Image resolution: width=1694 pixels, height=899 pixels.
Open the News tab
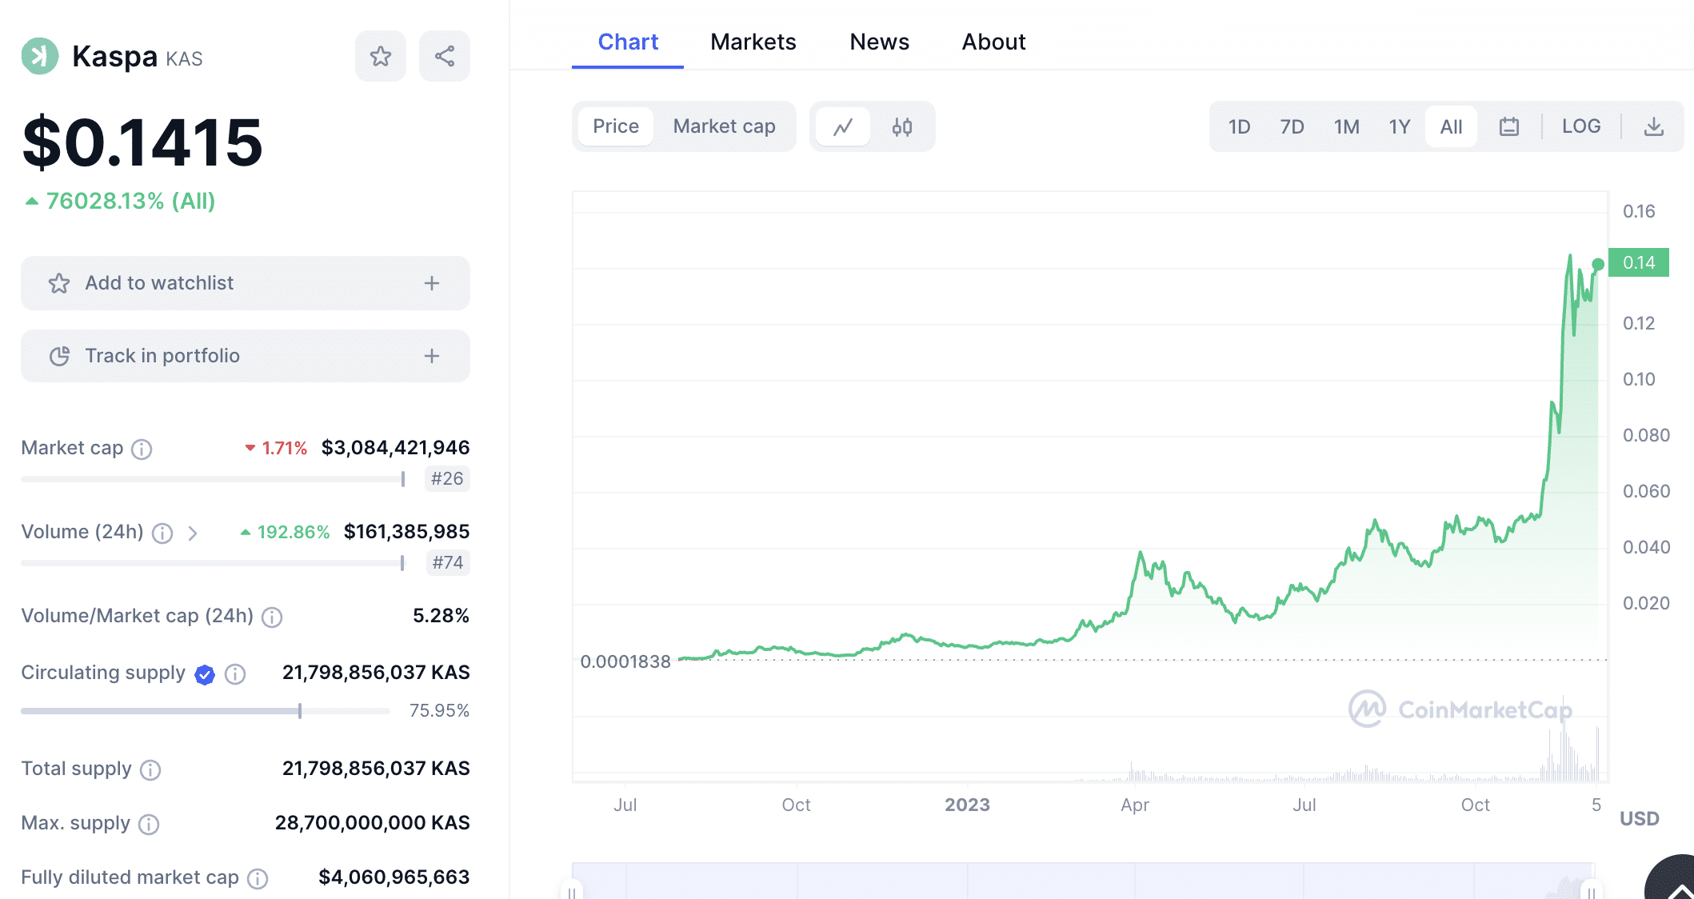[x=879, y=42]
